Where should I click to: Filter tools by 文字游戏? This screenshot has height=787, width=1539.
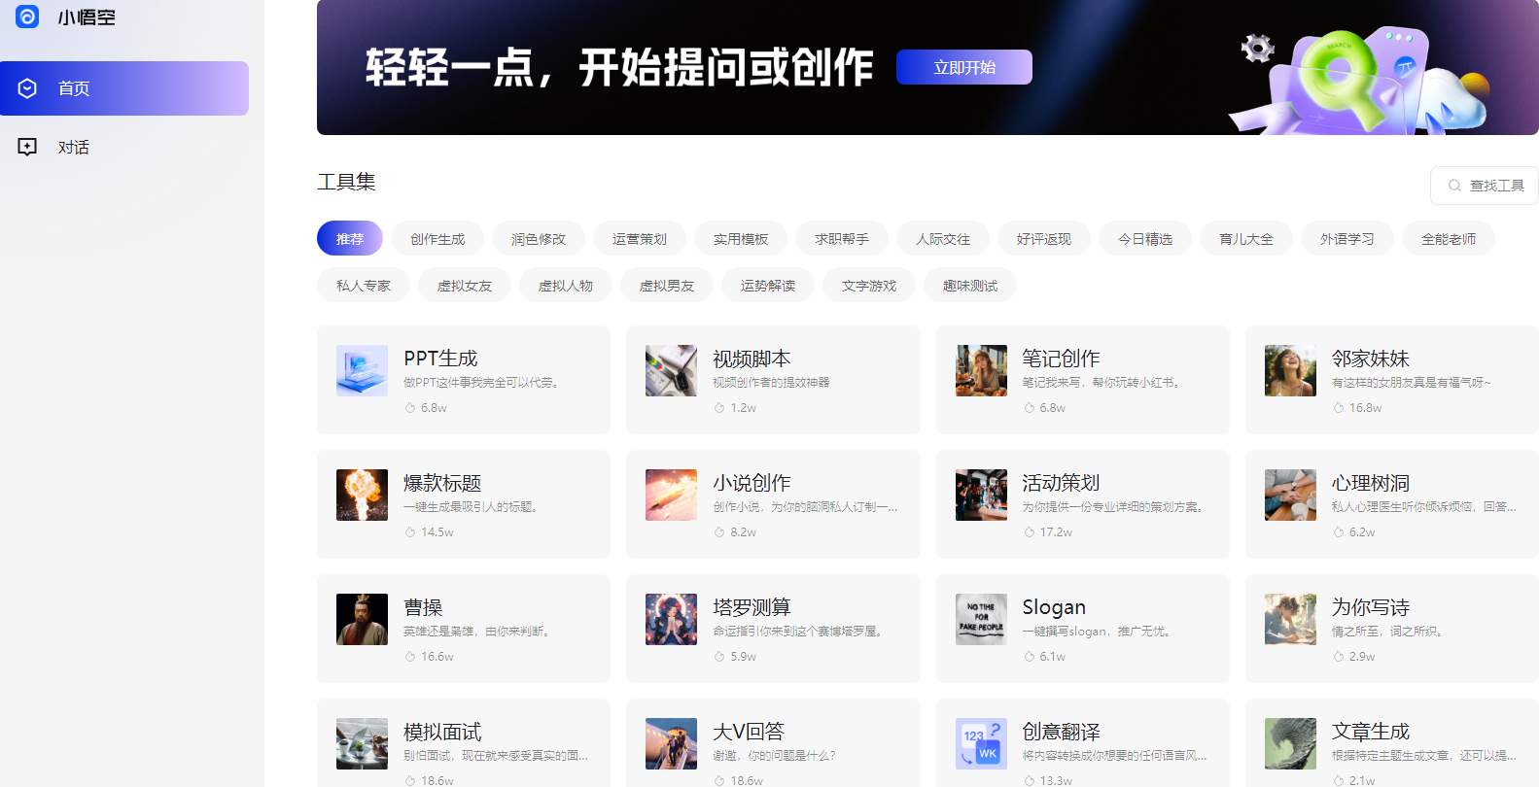(869, 286)
